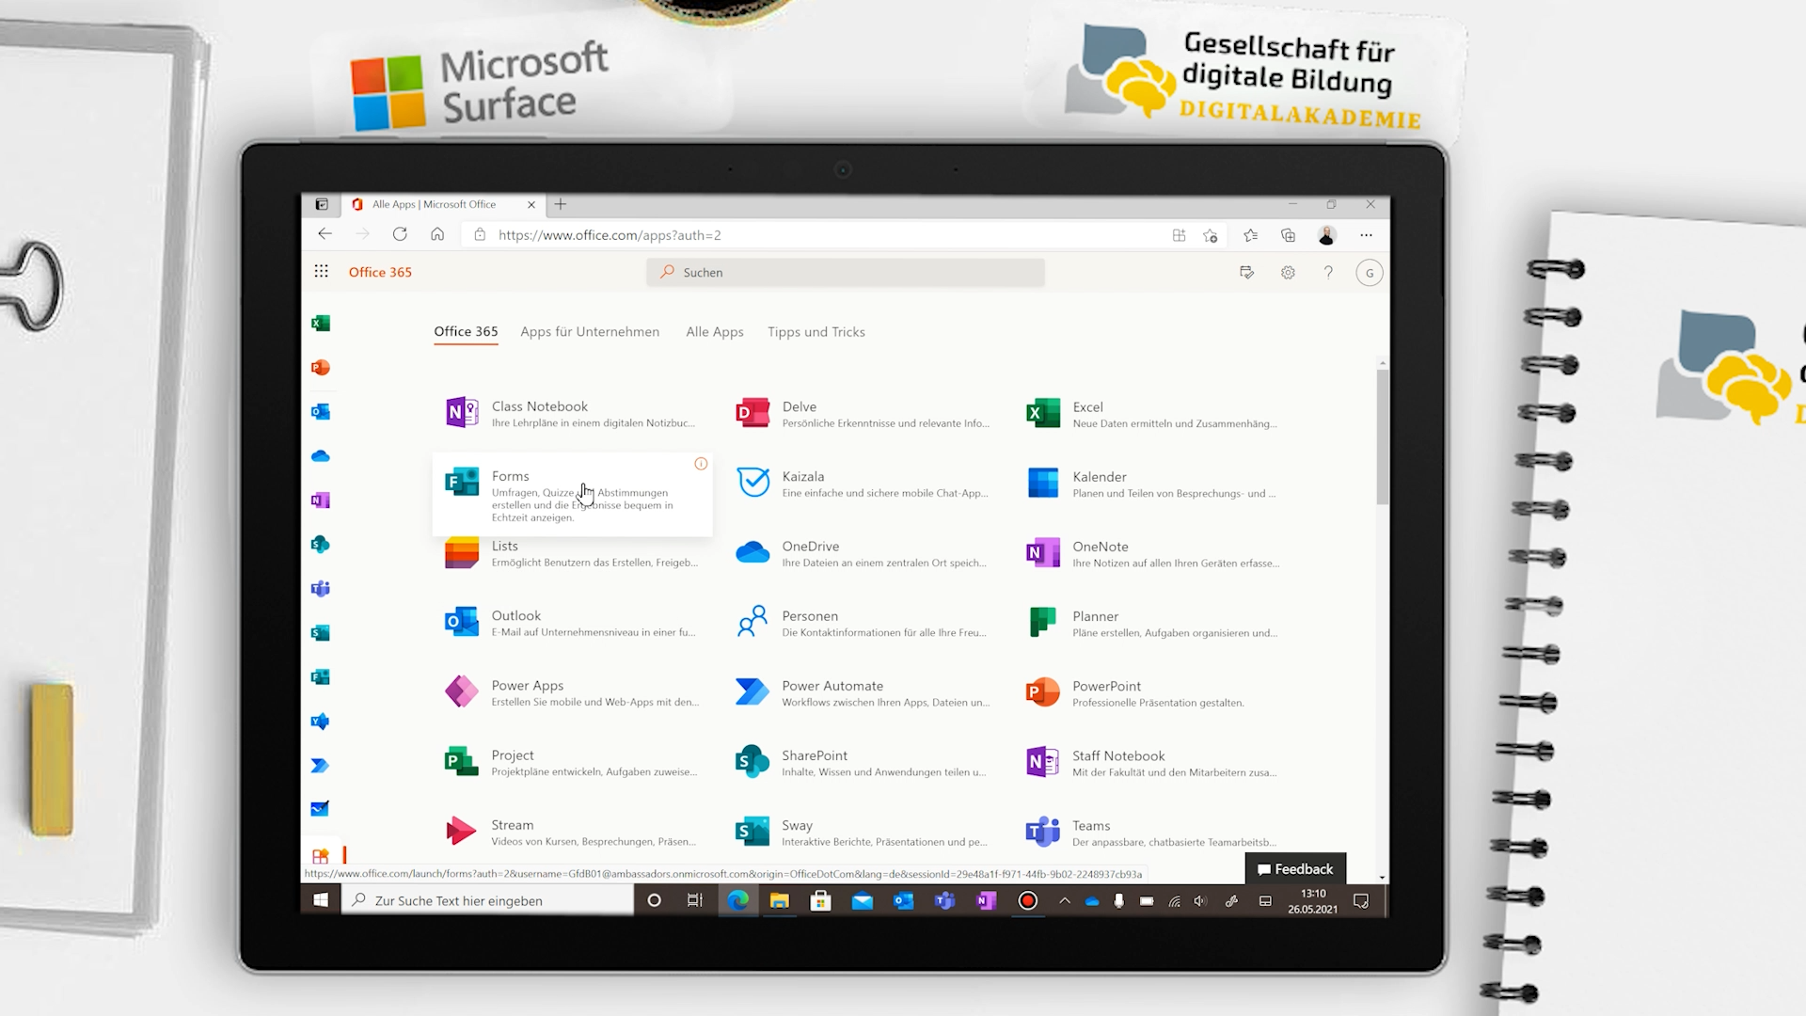Switch to the Alle Apps tab
Image resolution: width=1806 pixels, height=1016 pixels.
click(715, 332)
